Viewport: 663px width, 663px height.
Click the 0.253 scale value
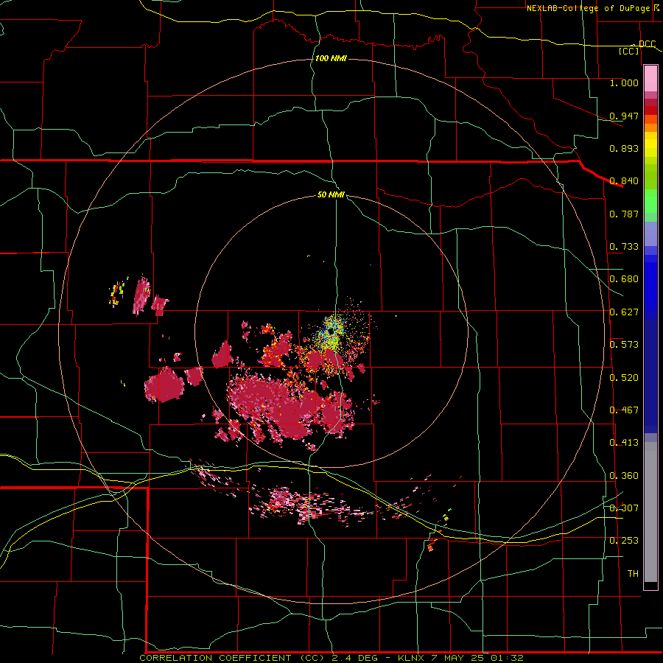(x=624, y=541)
